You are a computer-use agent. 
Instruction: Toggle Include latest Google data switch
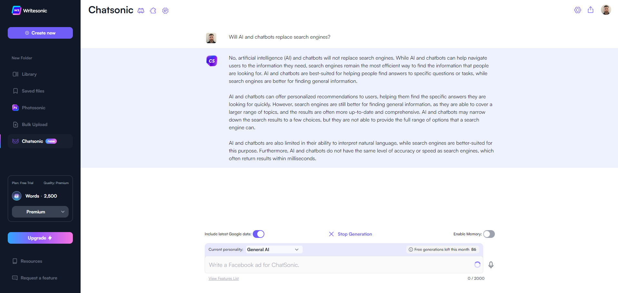[x=259, y=234]
